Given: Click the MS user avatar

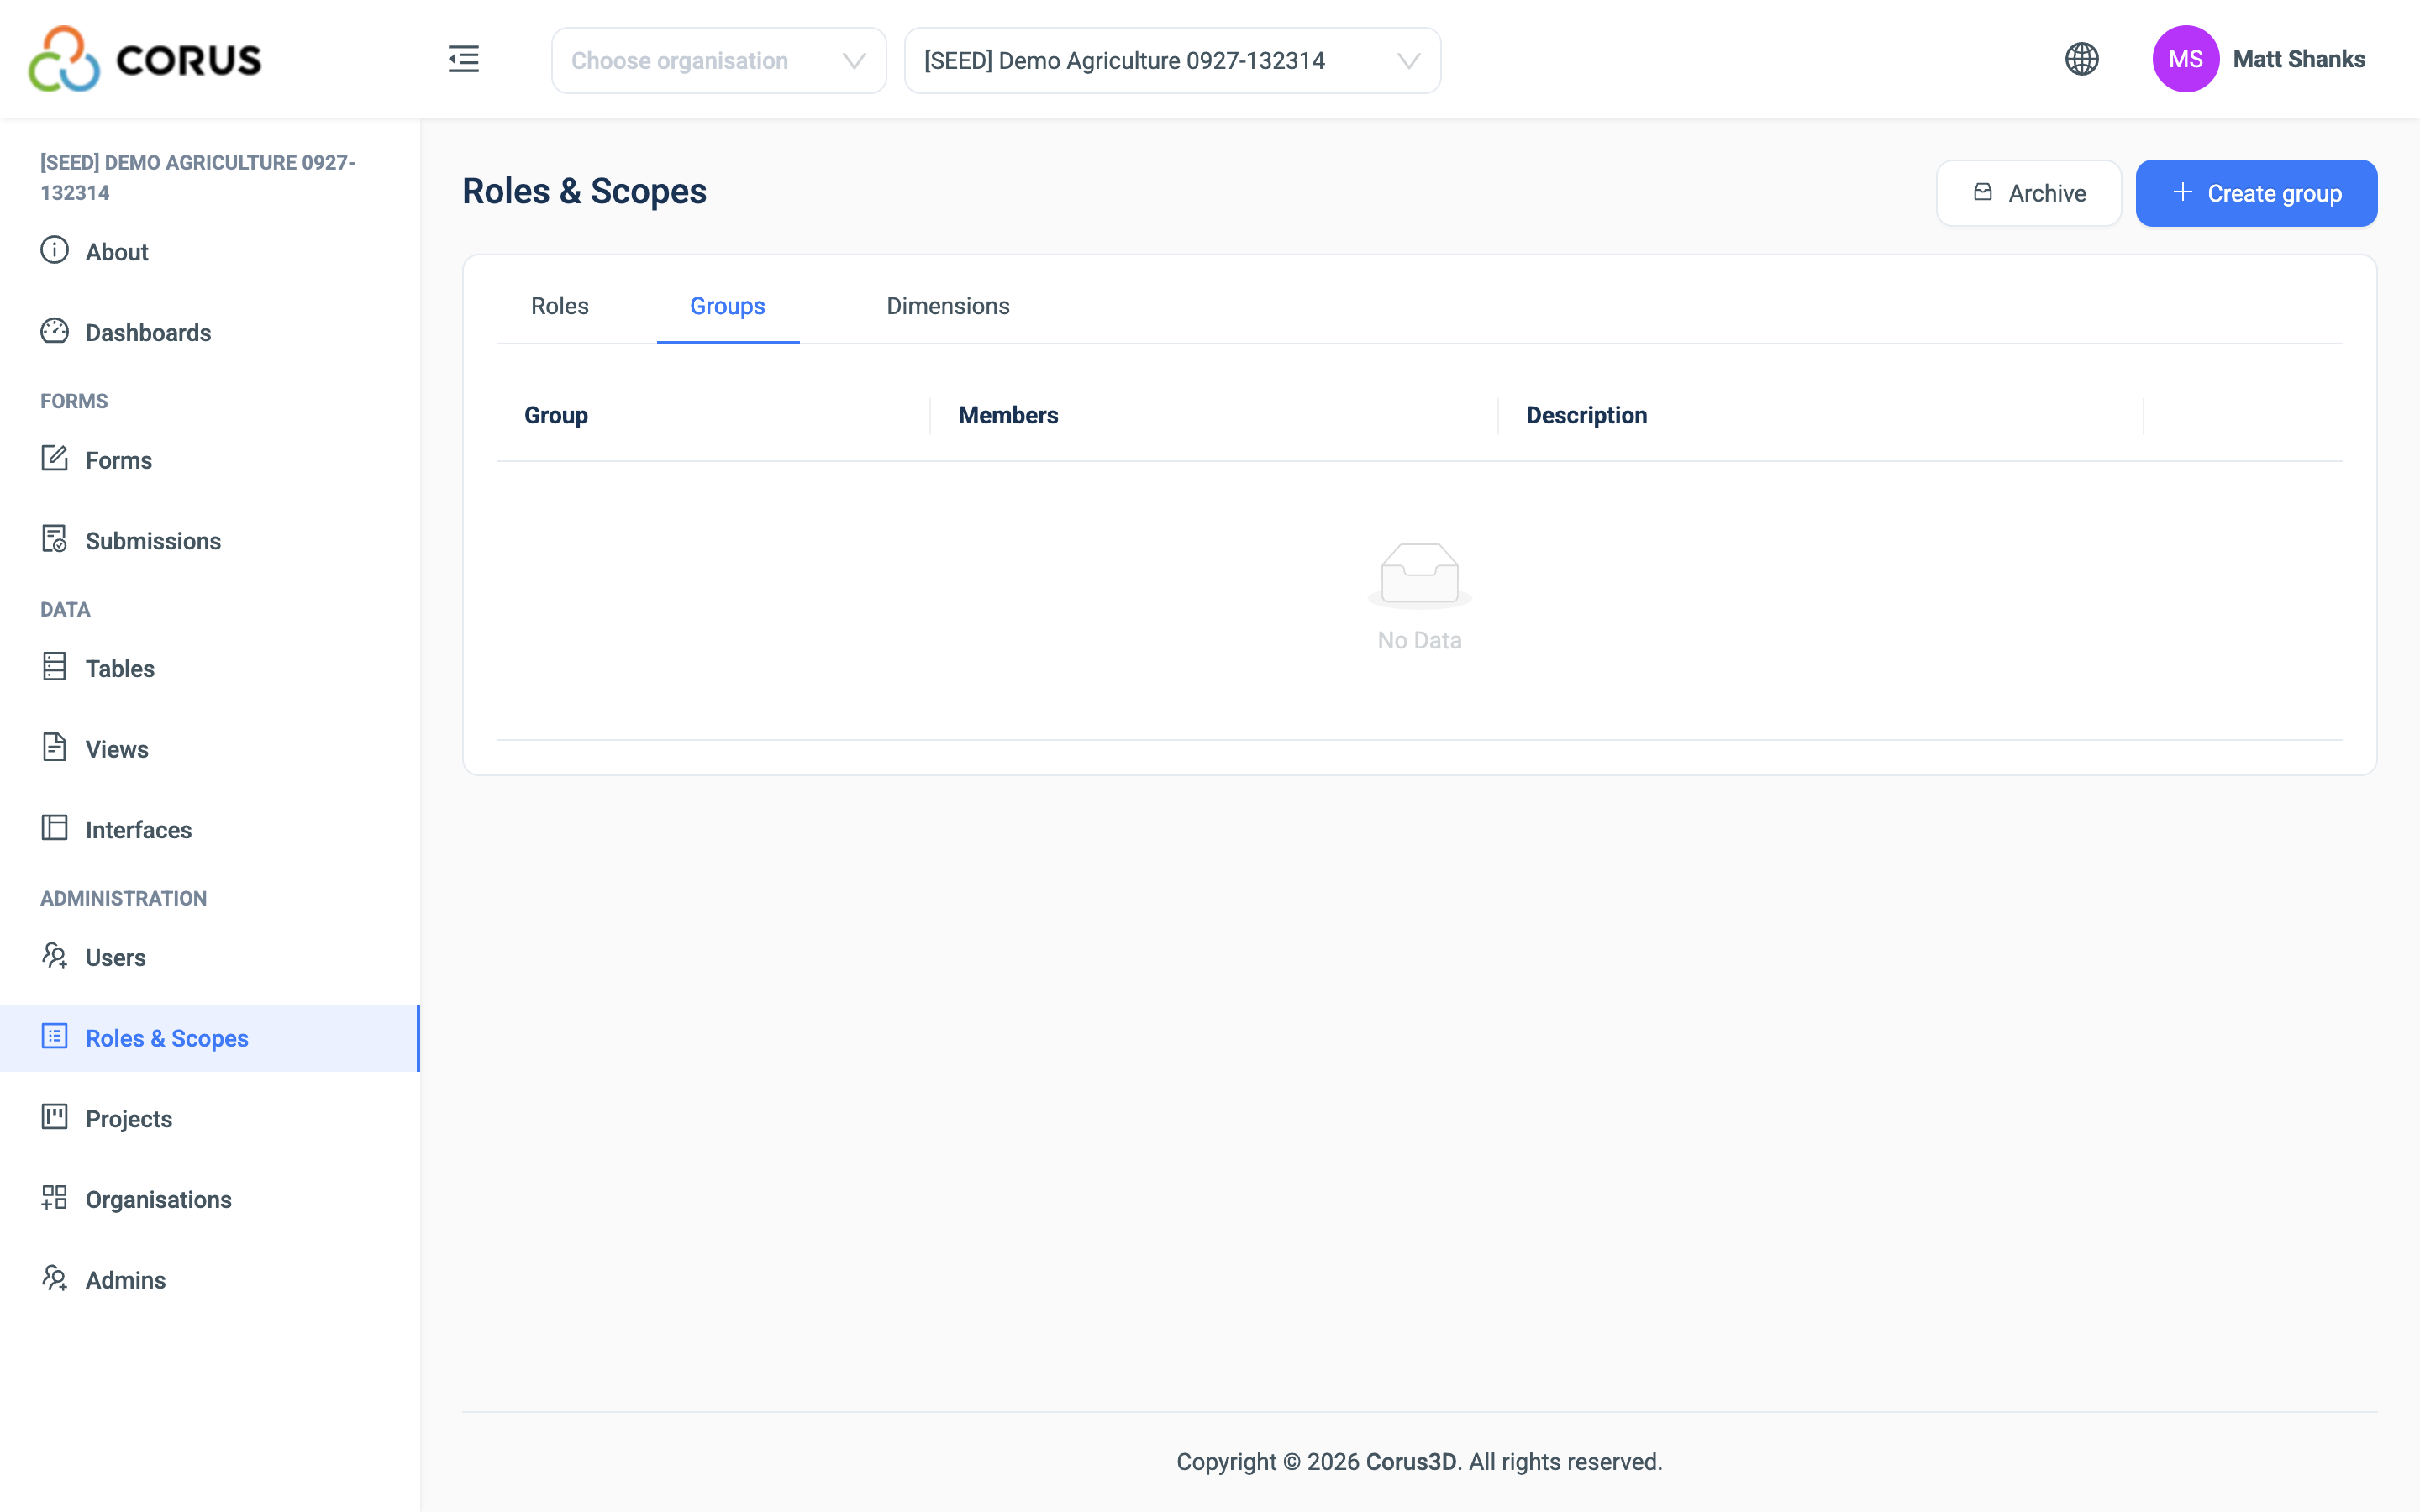Looking at the screenshot, I should click(x=2185, y=59).
